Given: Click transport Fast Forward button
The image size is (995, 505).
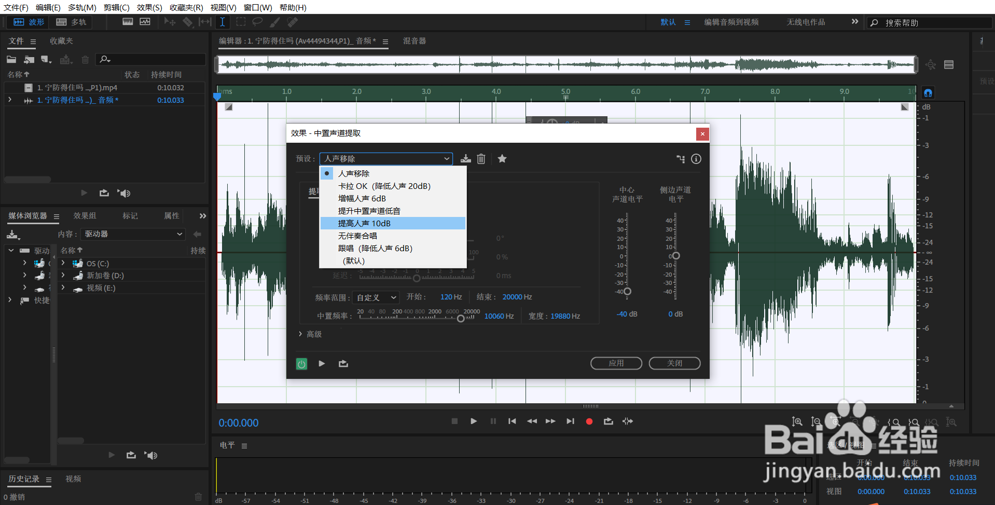Looking at the screenshot, I should coord(550,421).
